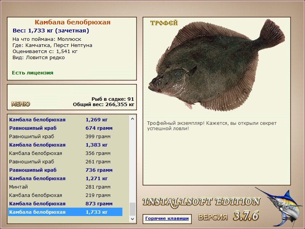
Task: Open the МЕНЮ button
Action: click(x=21, y=104)
